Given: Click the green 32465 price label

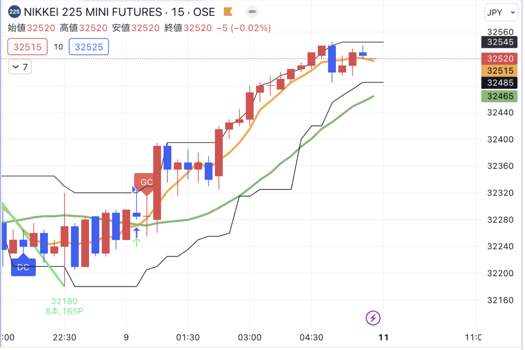Looking at the screenshot, I should (x=500, y=96).
